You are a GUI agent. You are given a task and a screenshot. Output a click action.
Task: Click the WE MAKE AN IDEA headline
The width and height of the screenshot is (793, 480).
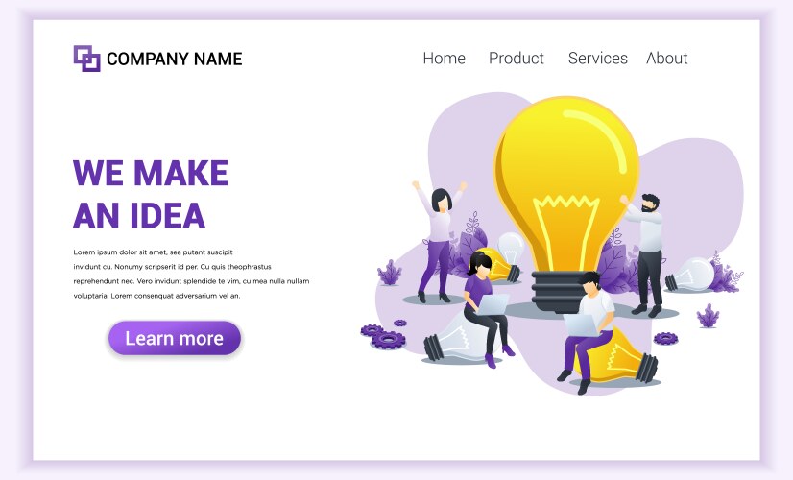[151, 194]
